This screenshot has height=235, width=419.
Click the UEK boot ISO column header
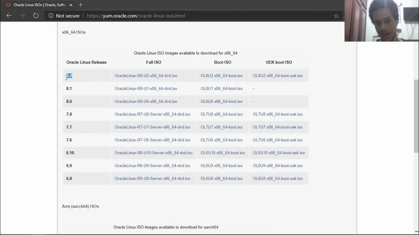pos(279,62)
